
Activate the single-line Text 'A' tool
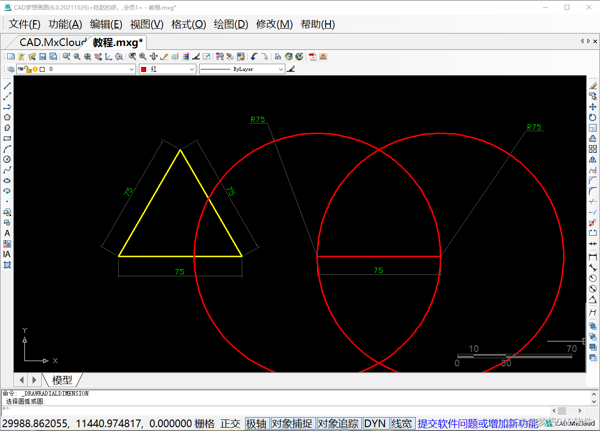pyautogui.click(x=7, y=233)
